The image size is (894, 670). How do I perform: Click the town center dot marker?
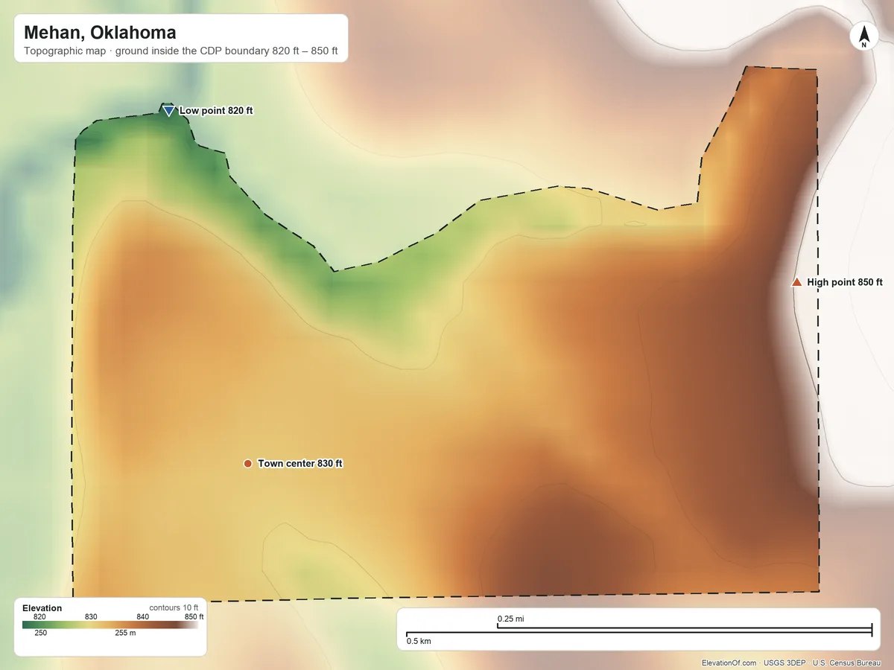tap(247, 463)
